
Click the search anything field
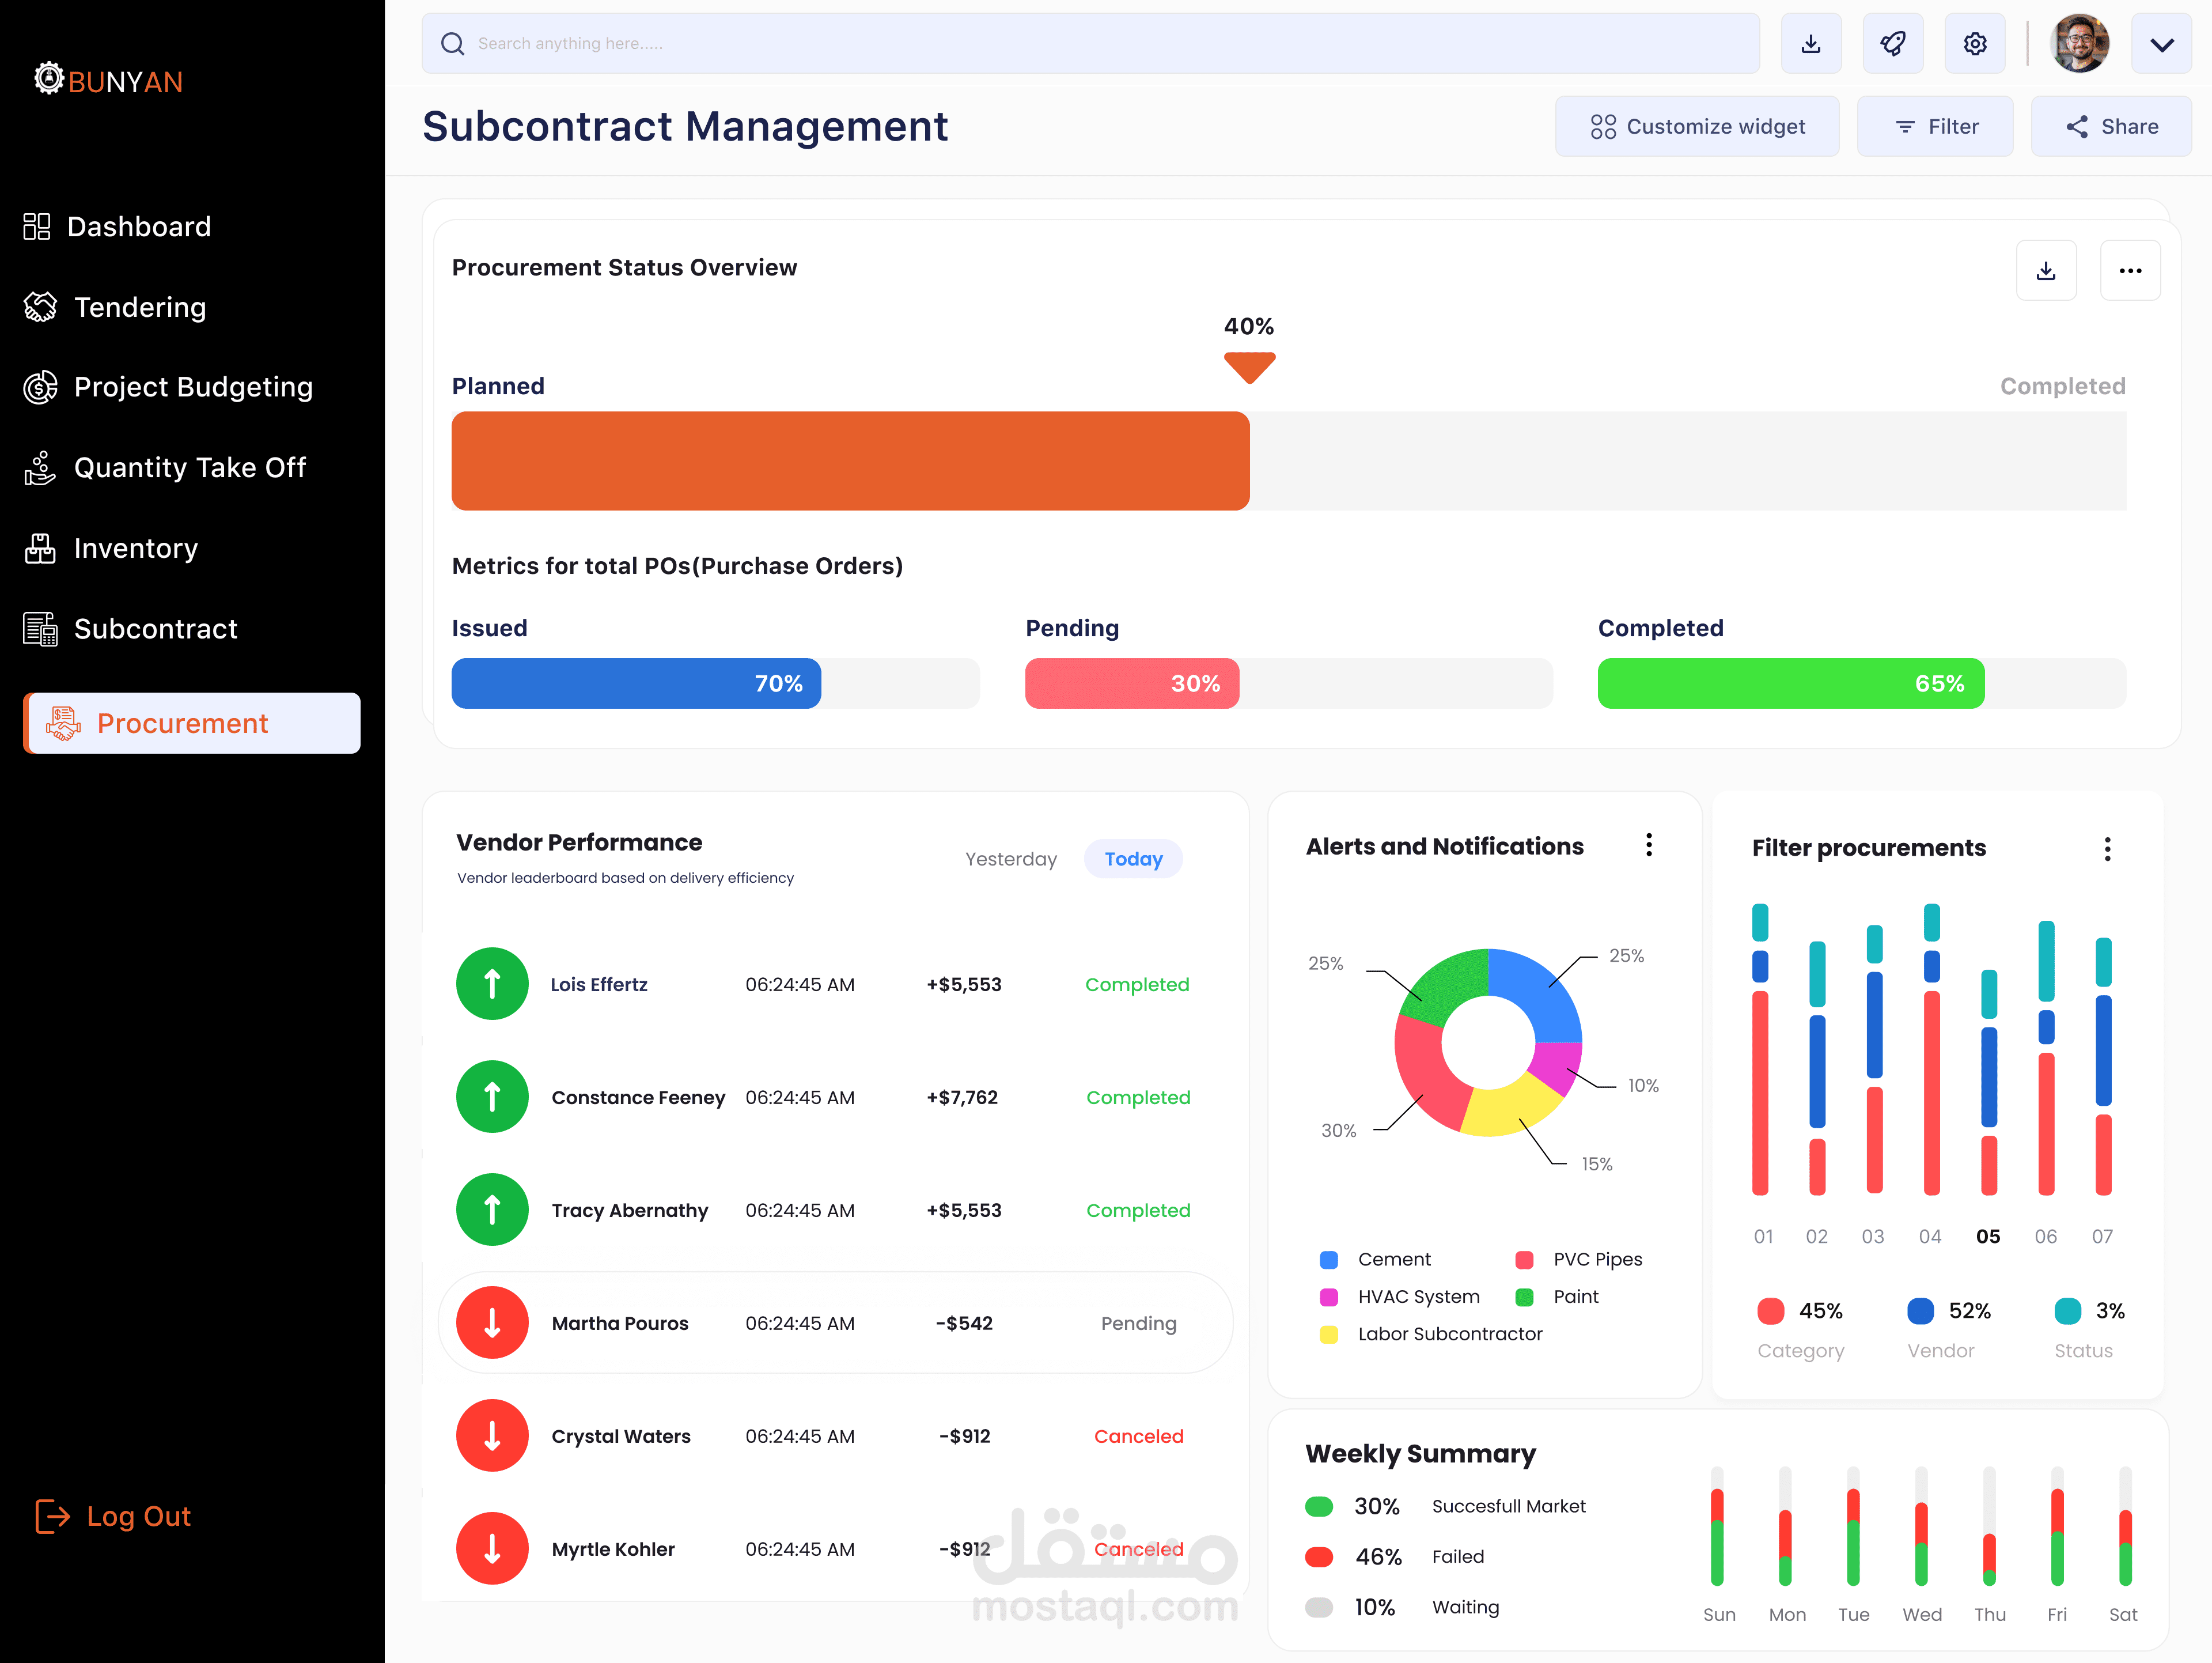[1090, 44]
